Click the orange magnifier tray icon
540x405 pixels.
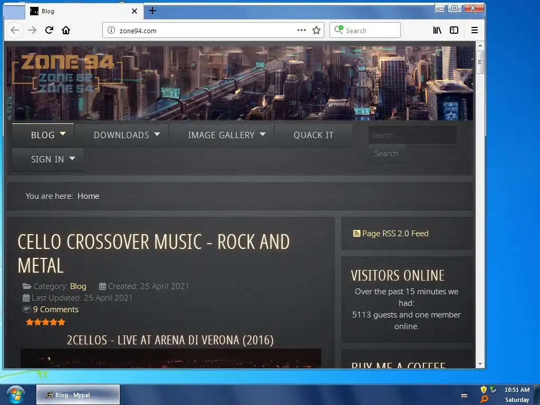click(484, 399)
